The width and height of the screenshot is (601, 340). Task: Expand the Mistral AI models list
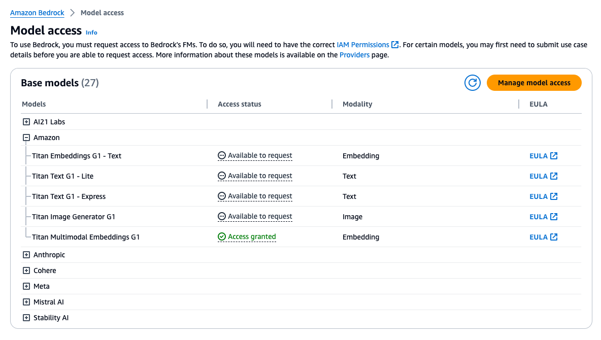pyautogui.click(x=26, y=302)
